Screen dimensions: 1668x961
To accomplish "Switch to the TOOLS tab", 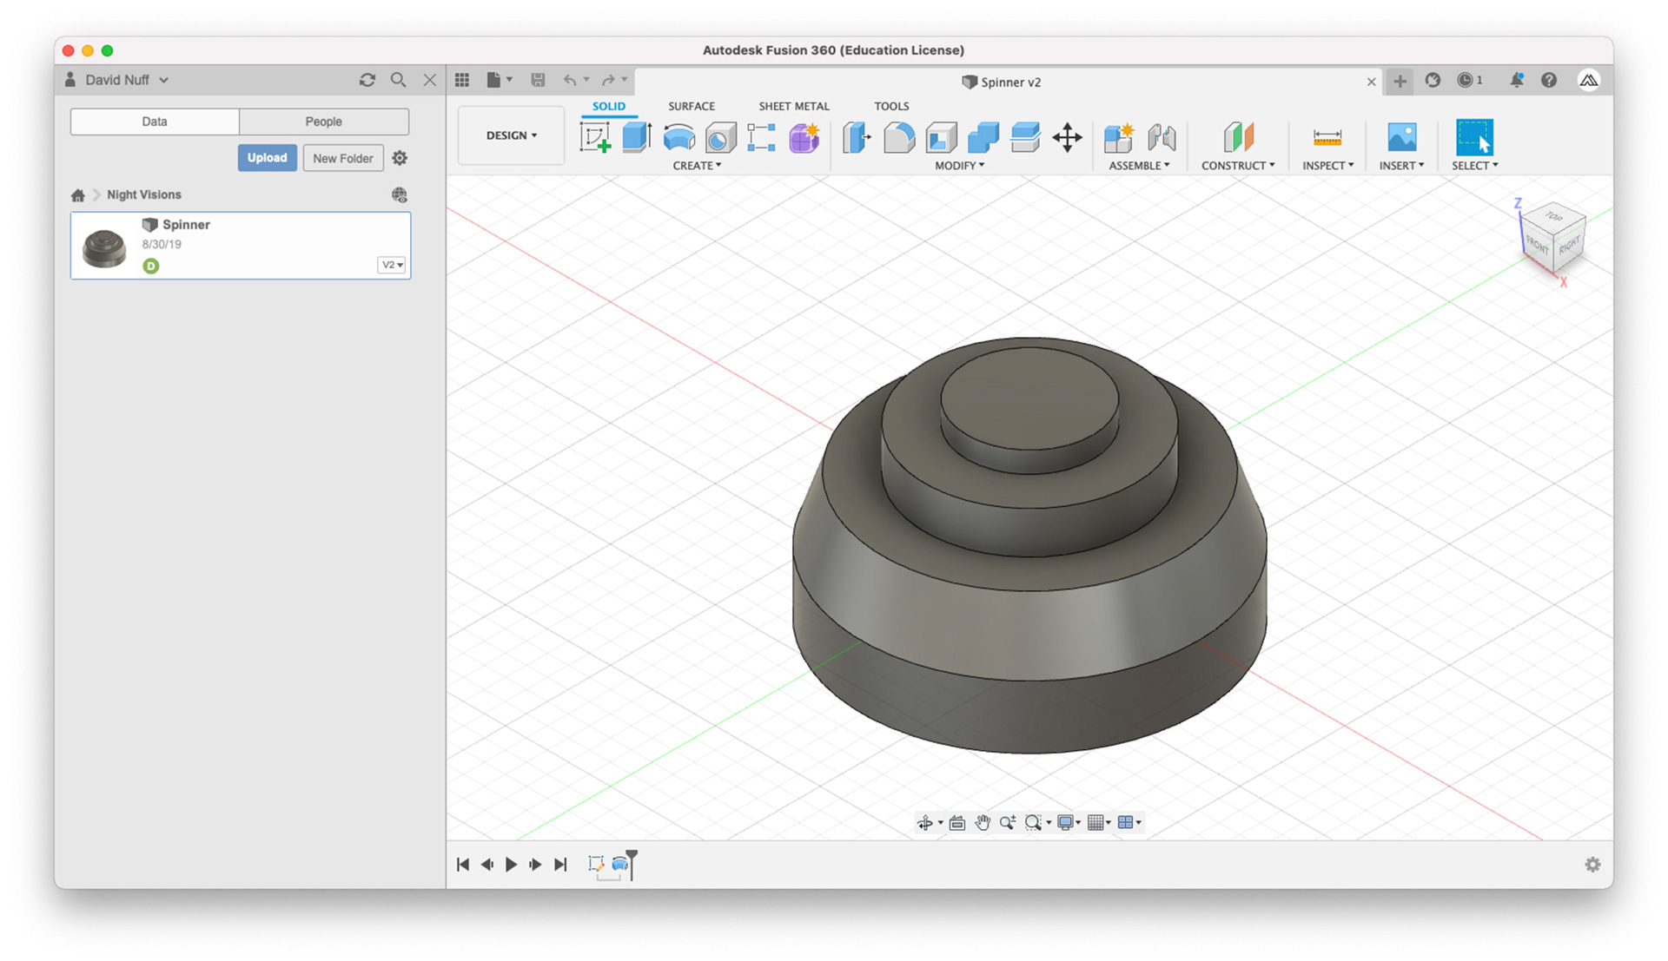I will point(891,106).
